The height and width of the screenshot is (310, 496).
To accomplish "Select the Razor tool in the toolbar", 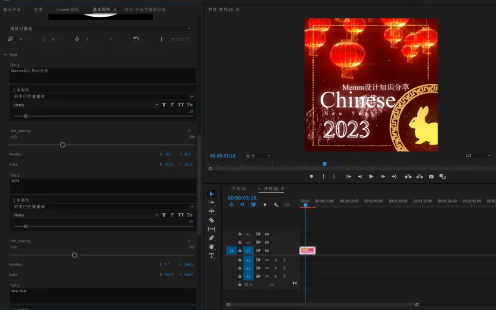I will 211,220.
